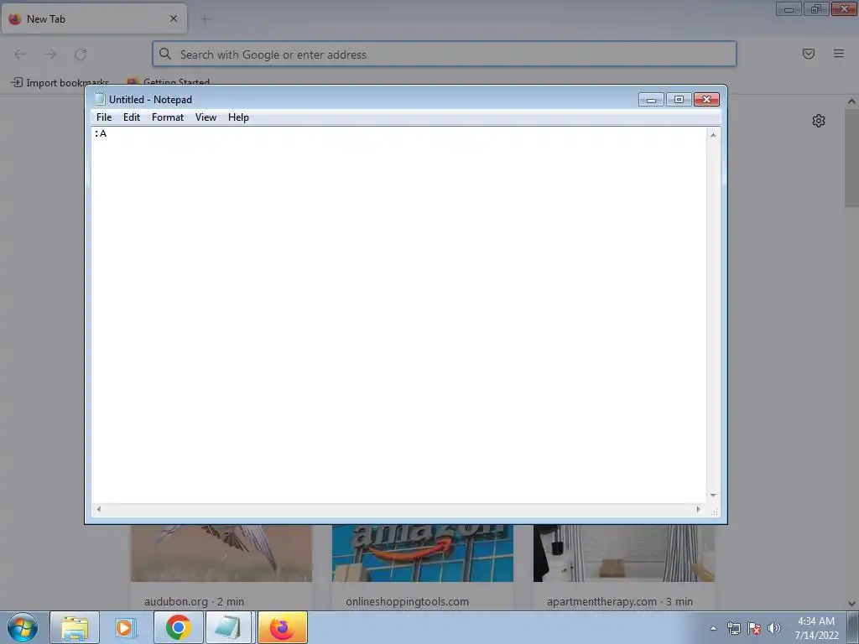
Task: Open Save to Pocket in Firefox toolbar
Action: point(809,54)
